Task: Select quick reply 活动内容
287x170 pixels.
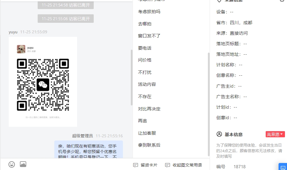Action: coord(147,84)
